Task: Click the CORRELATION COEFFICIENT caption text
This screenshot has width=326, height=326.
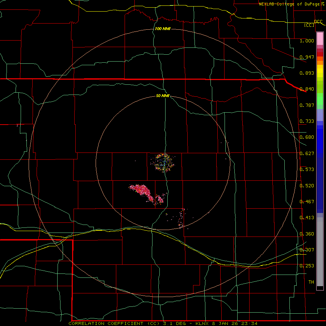Action: click(106, 323)
